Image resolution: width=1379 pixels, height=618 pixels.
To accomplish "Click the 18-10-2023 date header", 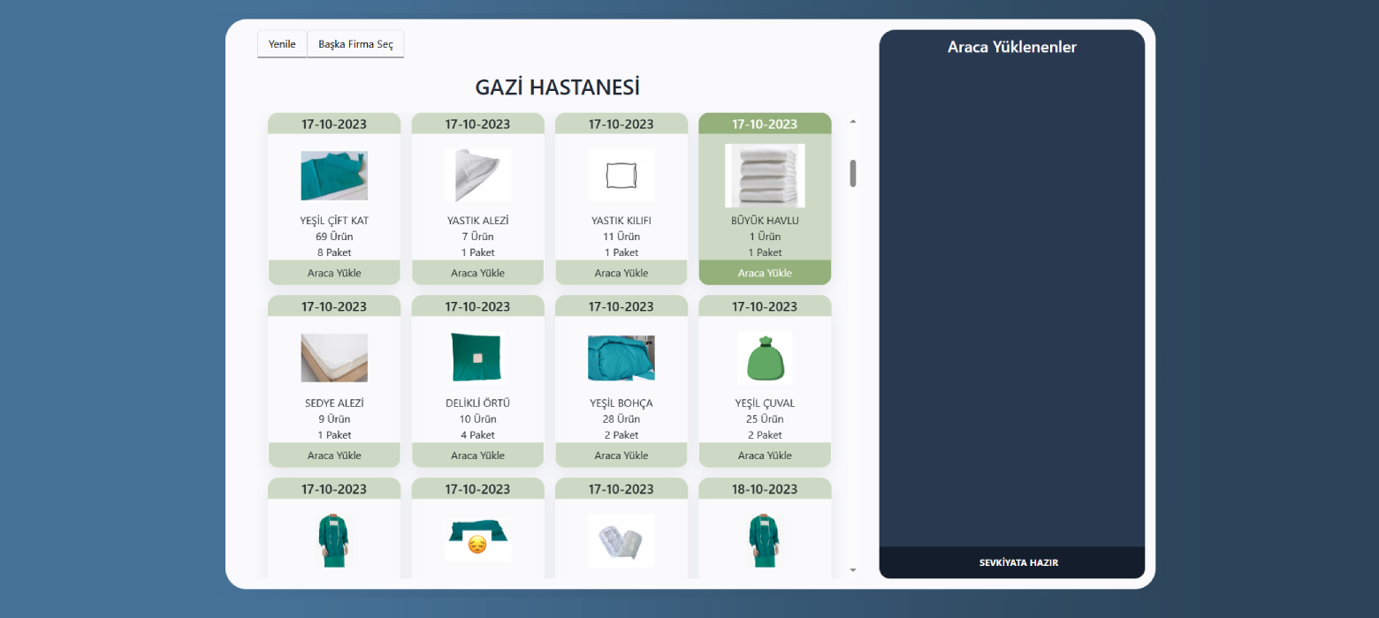I will tap(766, 489).
